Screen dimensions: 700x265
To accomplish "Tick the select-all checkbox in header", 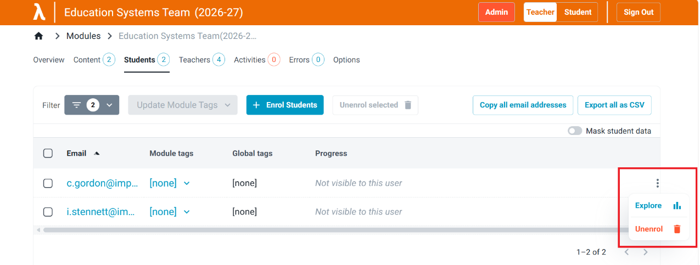I will 48,153.
